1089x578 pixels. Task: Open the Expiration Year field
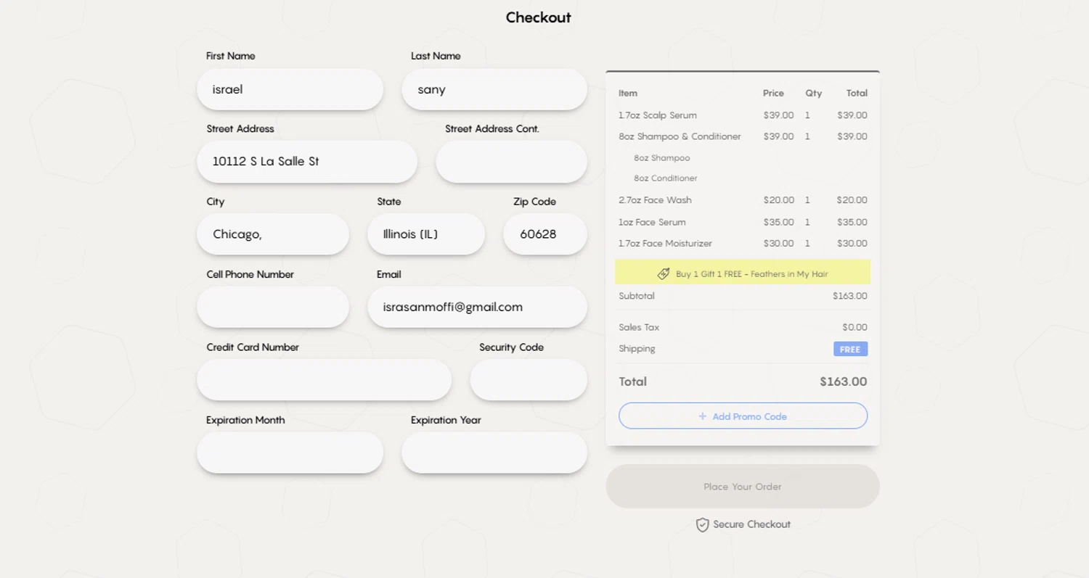[494, 453]
